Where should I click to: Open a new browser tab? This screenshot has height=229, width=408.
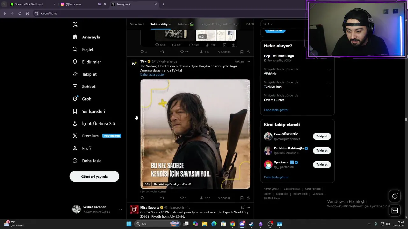(x=163, y=4)
